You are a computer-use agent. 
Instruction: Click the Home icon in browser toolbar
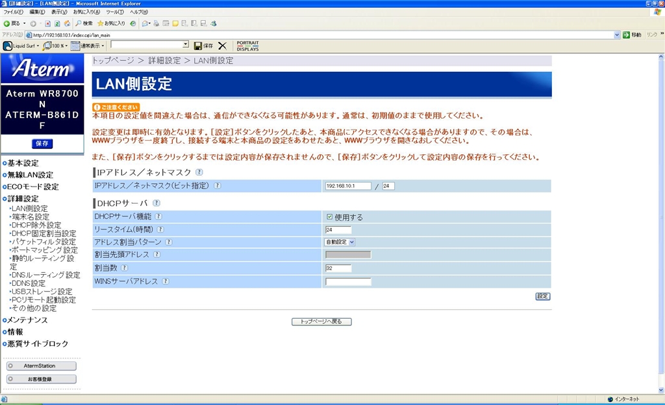coord(67,23)
